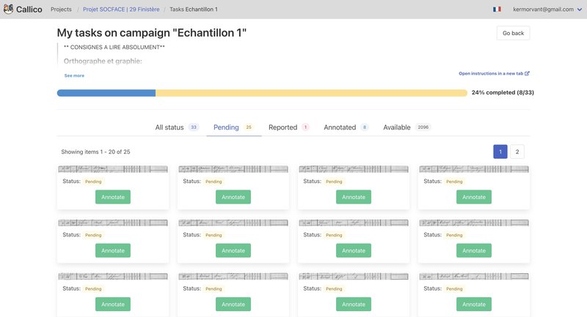The height and width of the screenshot is (317, 587).
Task: Click the 2096 count badge on Available
Action: tap(423, 127)
